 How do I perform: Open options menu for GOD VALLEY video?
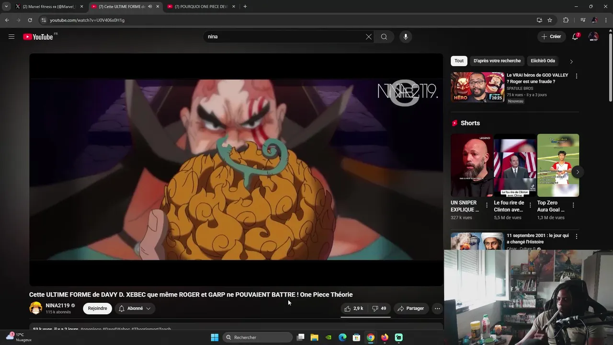tap(576, 76)
